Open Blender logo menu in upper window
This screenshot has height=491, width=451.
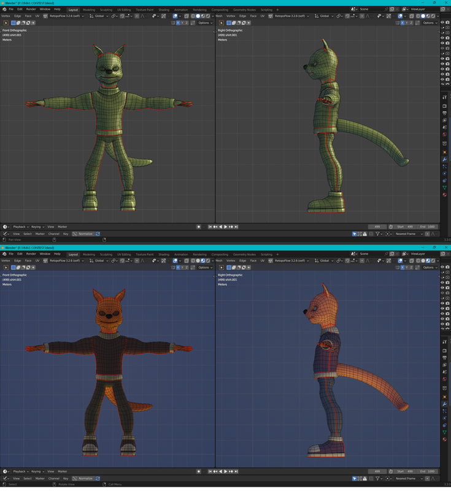[x=4, y=9]
